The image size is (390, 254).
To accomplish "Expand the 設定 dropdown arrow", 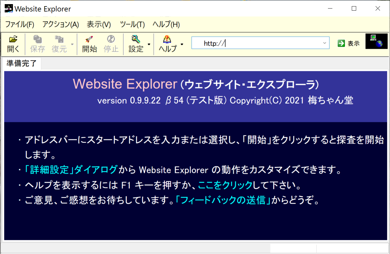I will pyautogui.click(x=149, y=44).
